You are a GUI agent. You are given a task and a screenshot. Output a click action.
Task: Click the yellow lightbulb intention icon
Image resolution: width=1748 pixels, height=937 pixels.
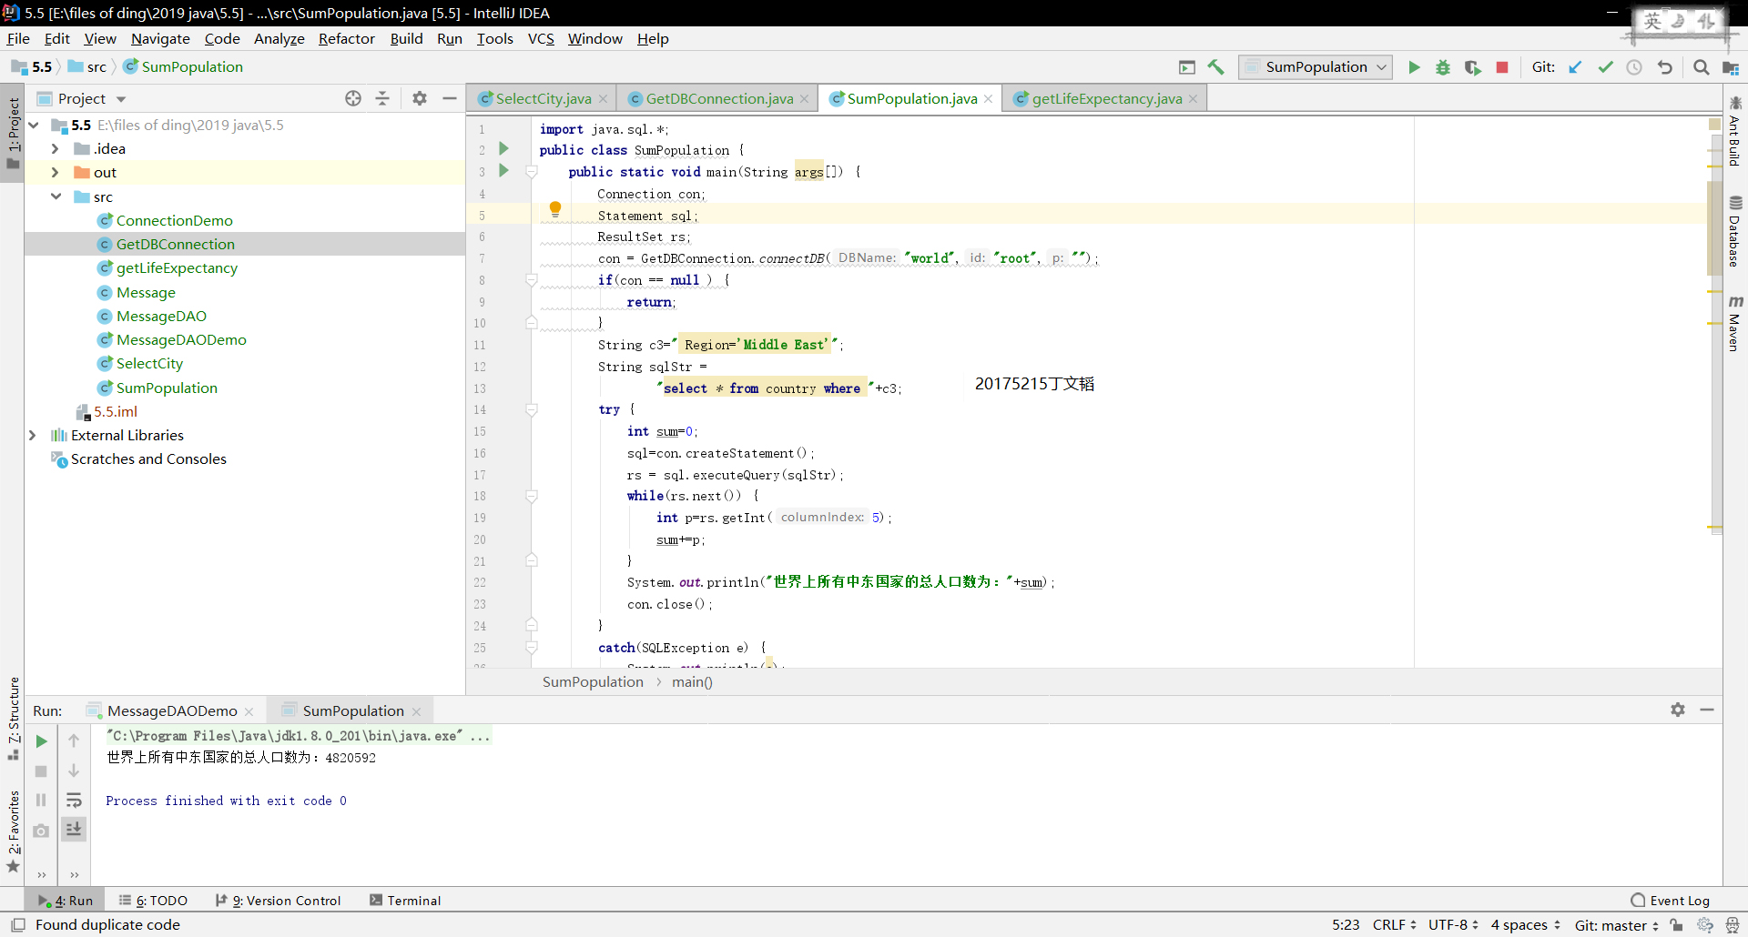pyautogui.click(x=555, y=209)
